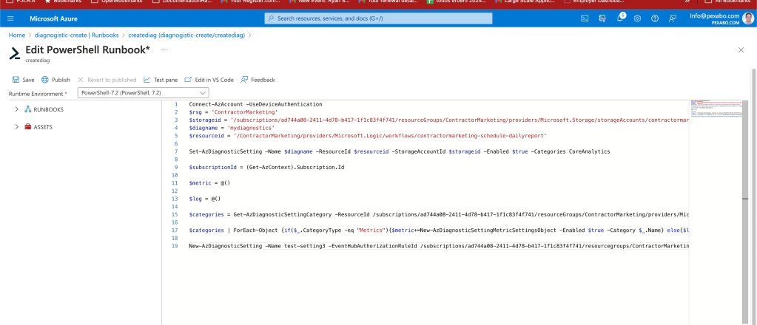Save the runbook
Image resolution: width=757 pixels, height=325 pixels.
pyautogui.click(x=23, y=80)
